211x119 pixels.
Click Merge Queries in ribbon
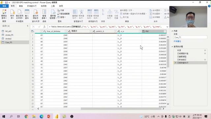pyautogui.click(x=155, y=10)
